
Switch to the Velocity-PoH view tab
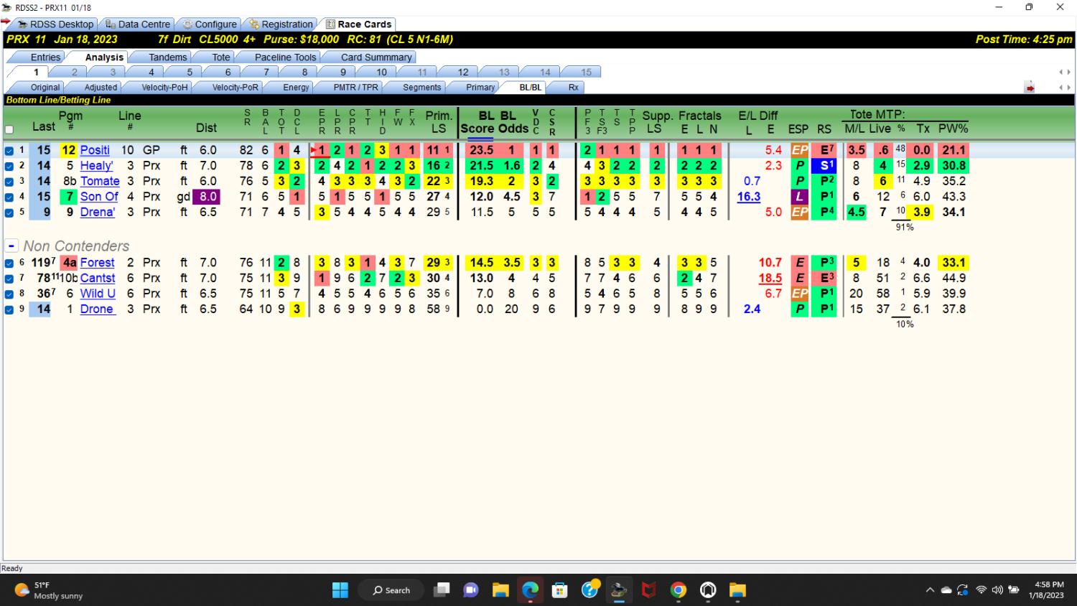(164, 88)
